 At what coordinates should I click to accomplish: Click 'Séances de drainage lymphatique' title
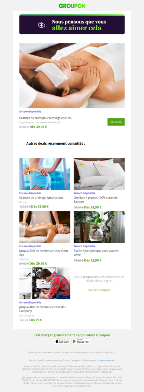pyautogui.click(x=41, y=198)
